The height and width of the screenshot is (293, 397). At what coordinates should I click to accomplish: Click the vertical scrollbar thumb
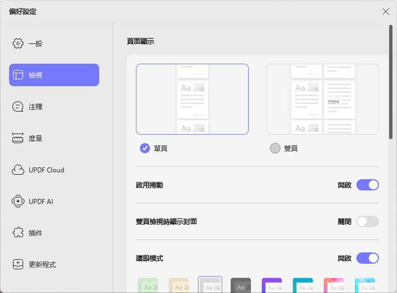(391, 82)
